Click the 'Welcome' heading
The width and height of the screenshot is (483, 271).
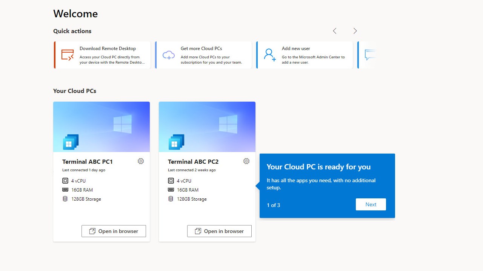pyautogui.click(x=75, y=14)
